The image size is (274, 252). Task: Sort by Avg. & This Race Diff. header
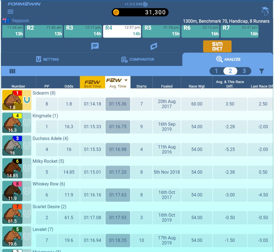230,84
